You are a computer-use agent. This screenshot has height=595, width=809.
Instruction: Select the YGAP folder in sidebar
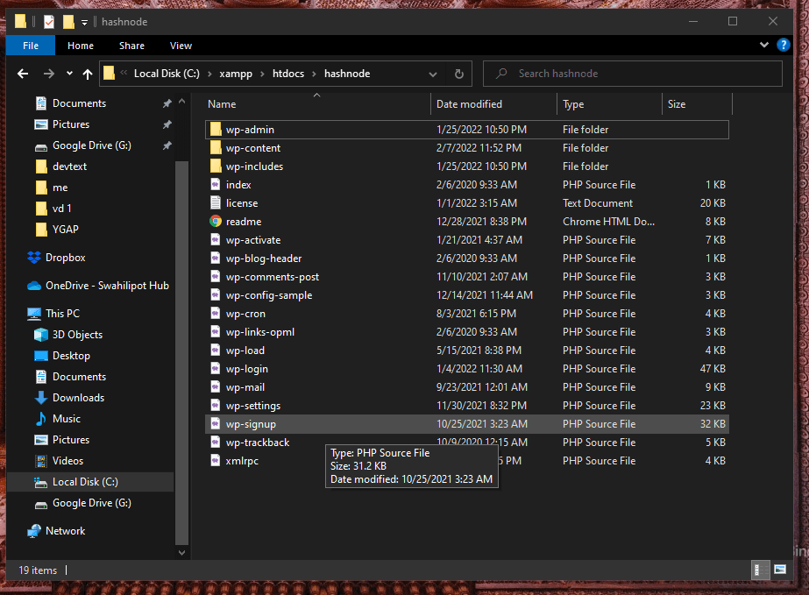coord(65,230)
